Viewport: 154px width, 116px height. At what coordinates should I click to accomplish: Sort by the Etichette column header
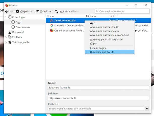(x=91, y=16)
